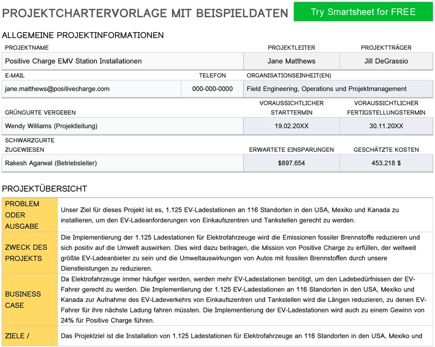This screenshot has height=347, width=435.
Task: Select the Jane Matthews project leader cell
Action: (291, 61)
